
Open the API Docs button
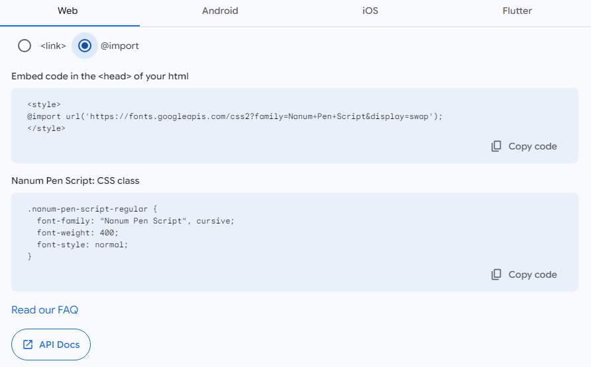click(x=51, y=345)
